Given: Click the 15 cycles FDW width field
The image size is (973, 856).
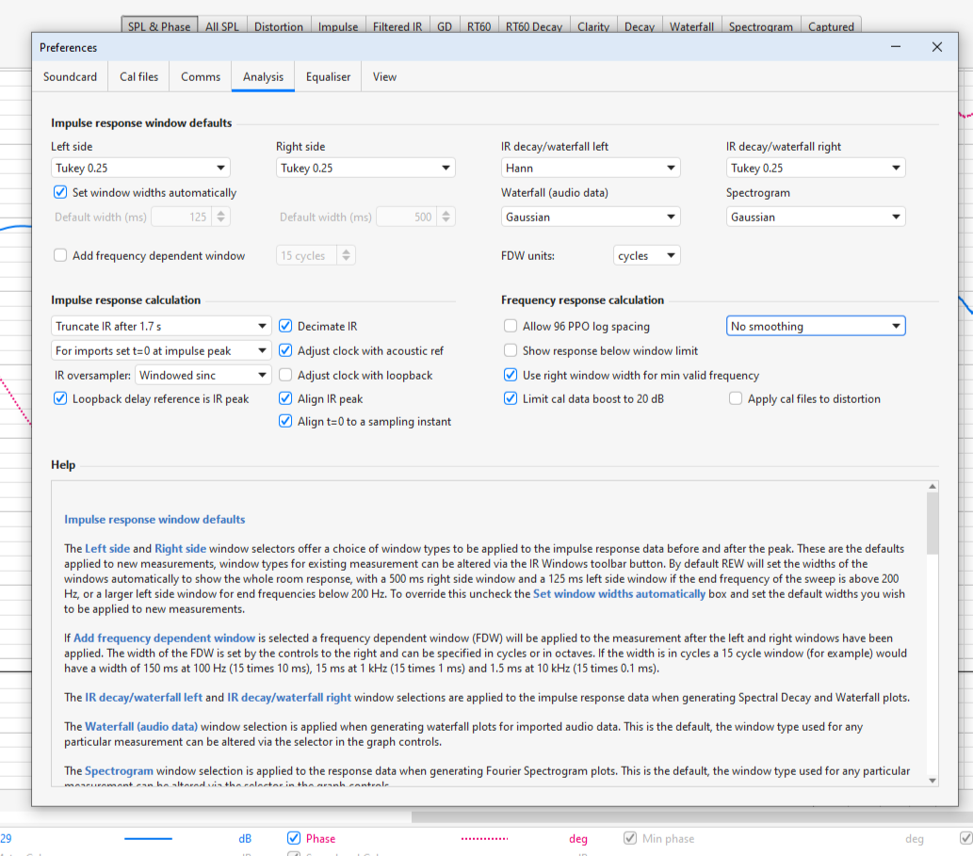Looking at the screenshot, I should click(306, 255).
